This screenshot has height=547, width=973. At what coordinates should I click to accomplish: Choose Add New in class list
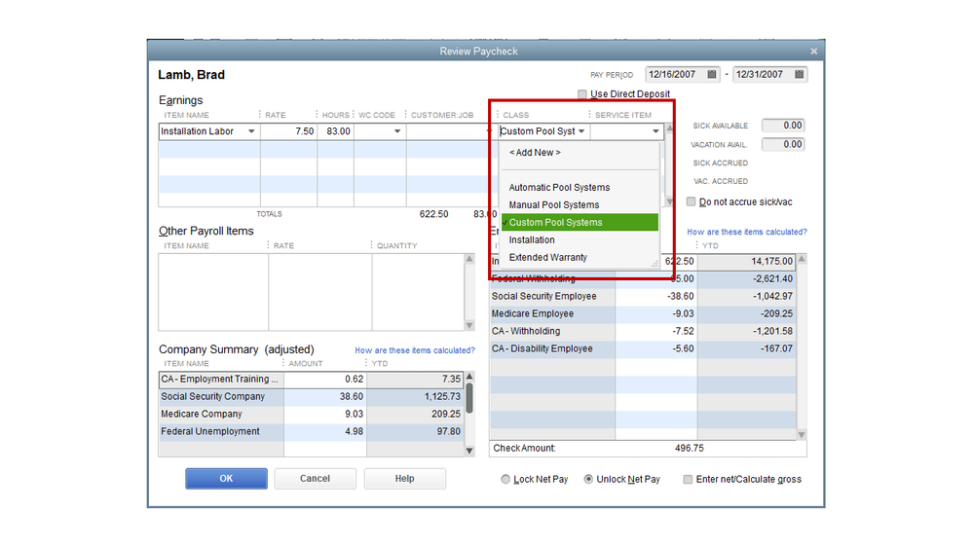(x=535, y=153)
